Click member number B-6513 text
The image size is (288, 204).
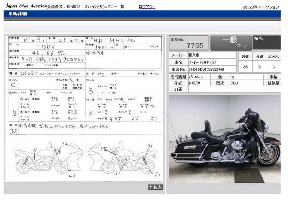(74, 7)
